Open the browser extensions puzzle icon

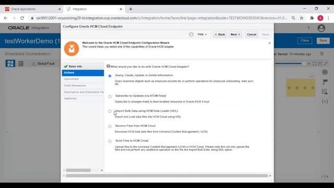312,18
